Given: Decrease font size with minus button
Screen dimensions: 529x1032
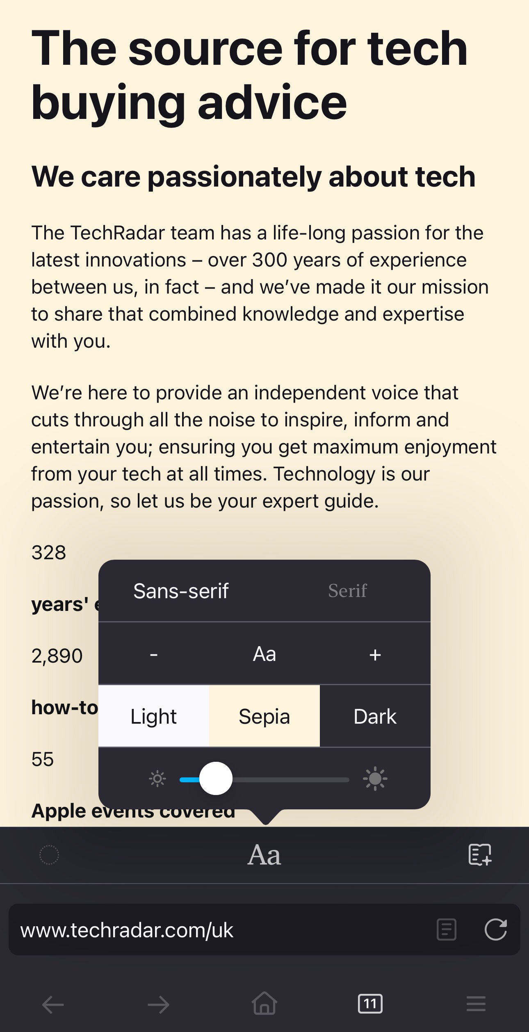Looking at the screenshot, I should [154, 654].
